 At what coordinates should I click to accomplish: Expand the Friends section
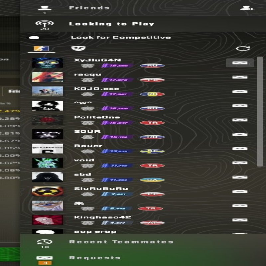tap(89, 8)
